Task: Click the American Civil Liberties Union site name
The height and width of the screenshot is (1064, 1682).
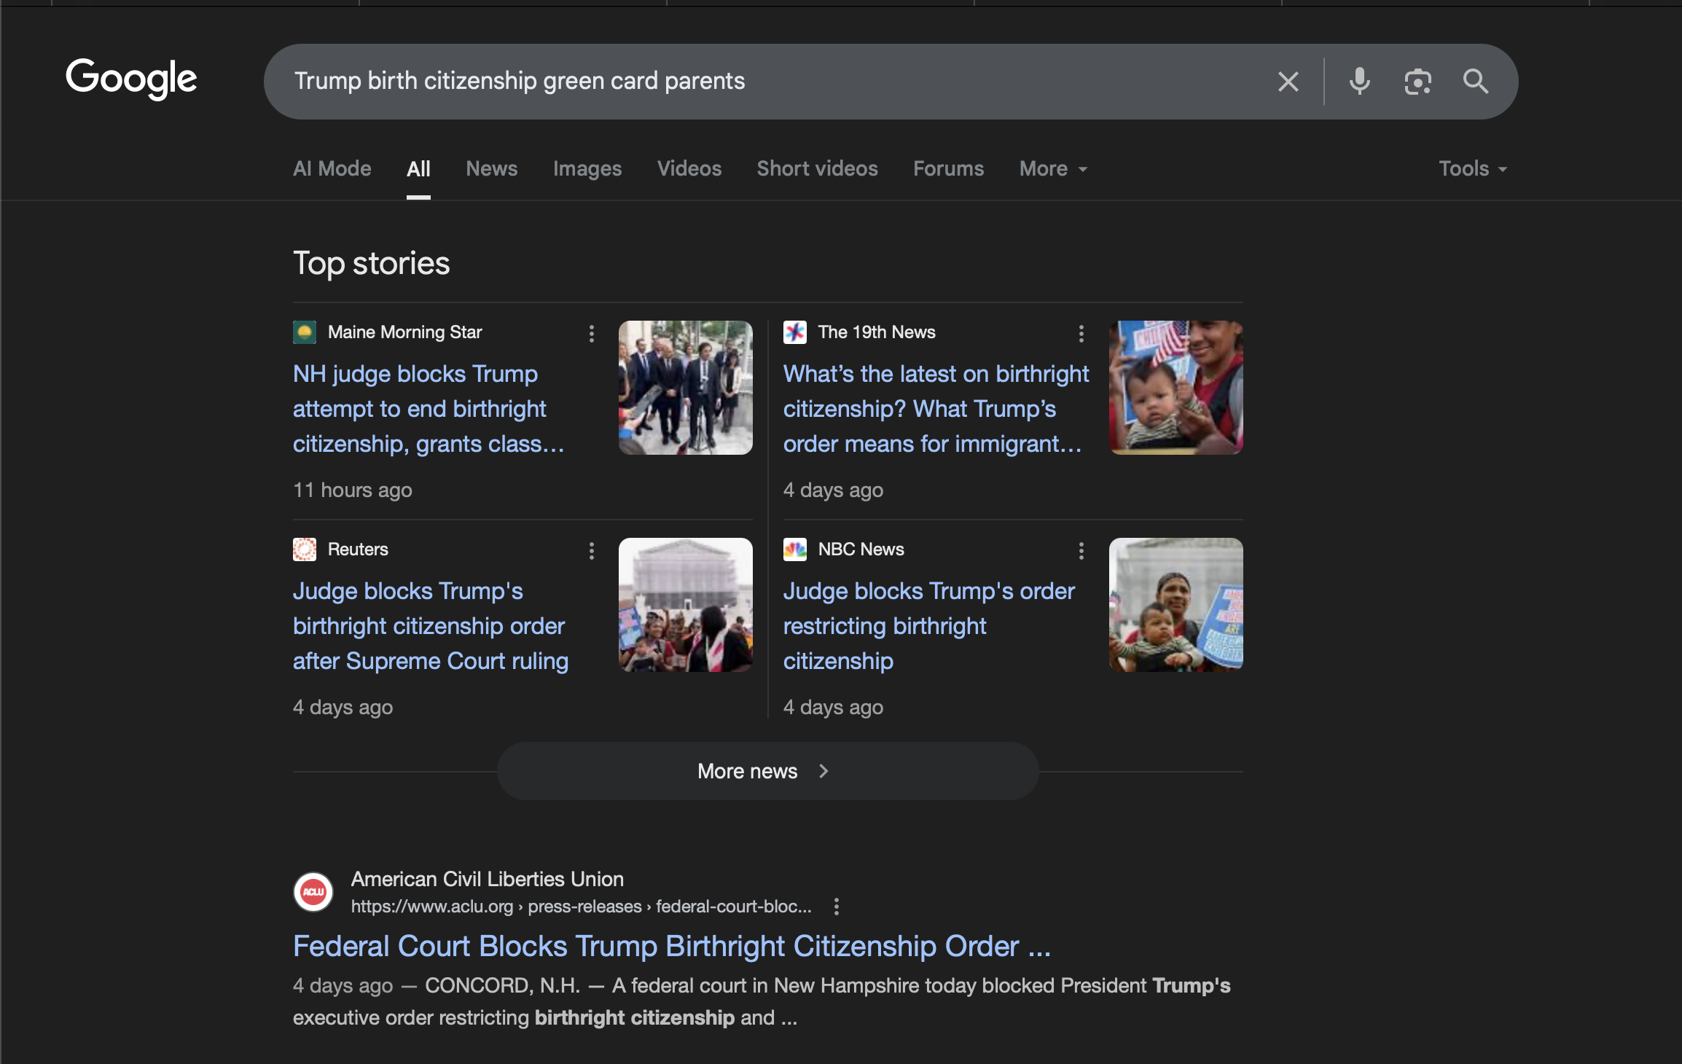Action: coord(488,880)
